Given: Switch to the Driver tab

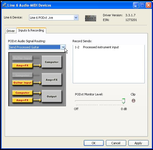Looking at the screenshot, I should click(x=11, y=31).
